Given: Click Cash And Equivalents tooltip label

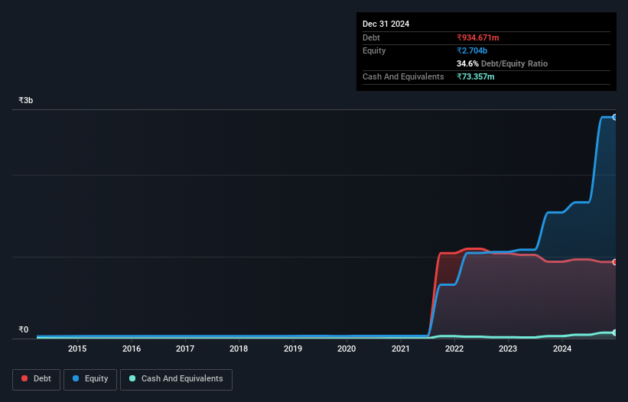Looking at the screenshot, I should click(x=403, y=76).
